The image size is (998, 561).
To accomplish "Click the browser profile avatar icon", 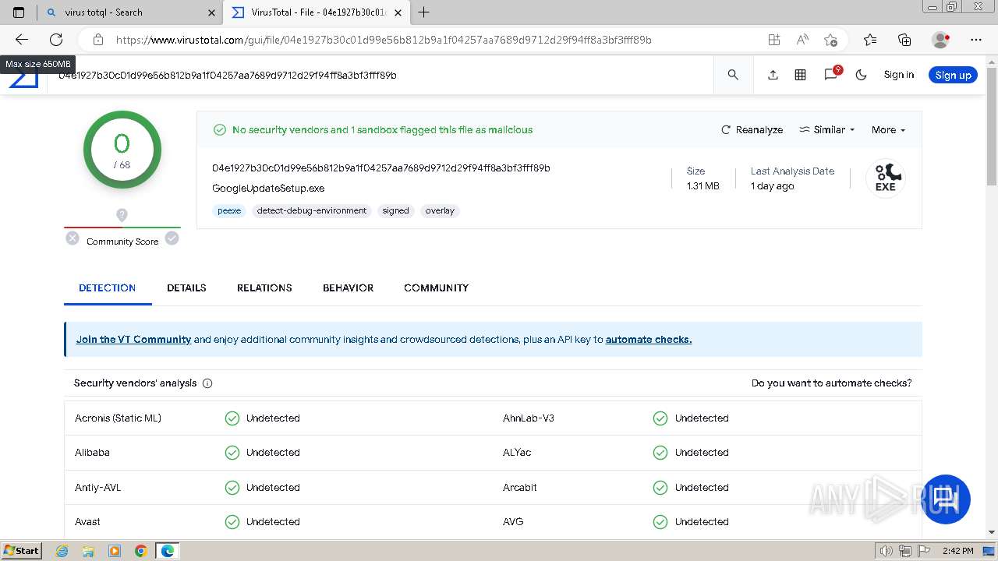I will coord(941,40).
